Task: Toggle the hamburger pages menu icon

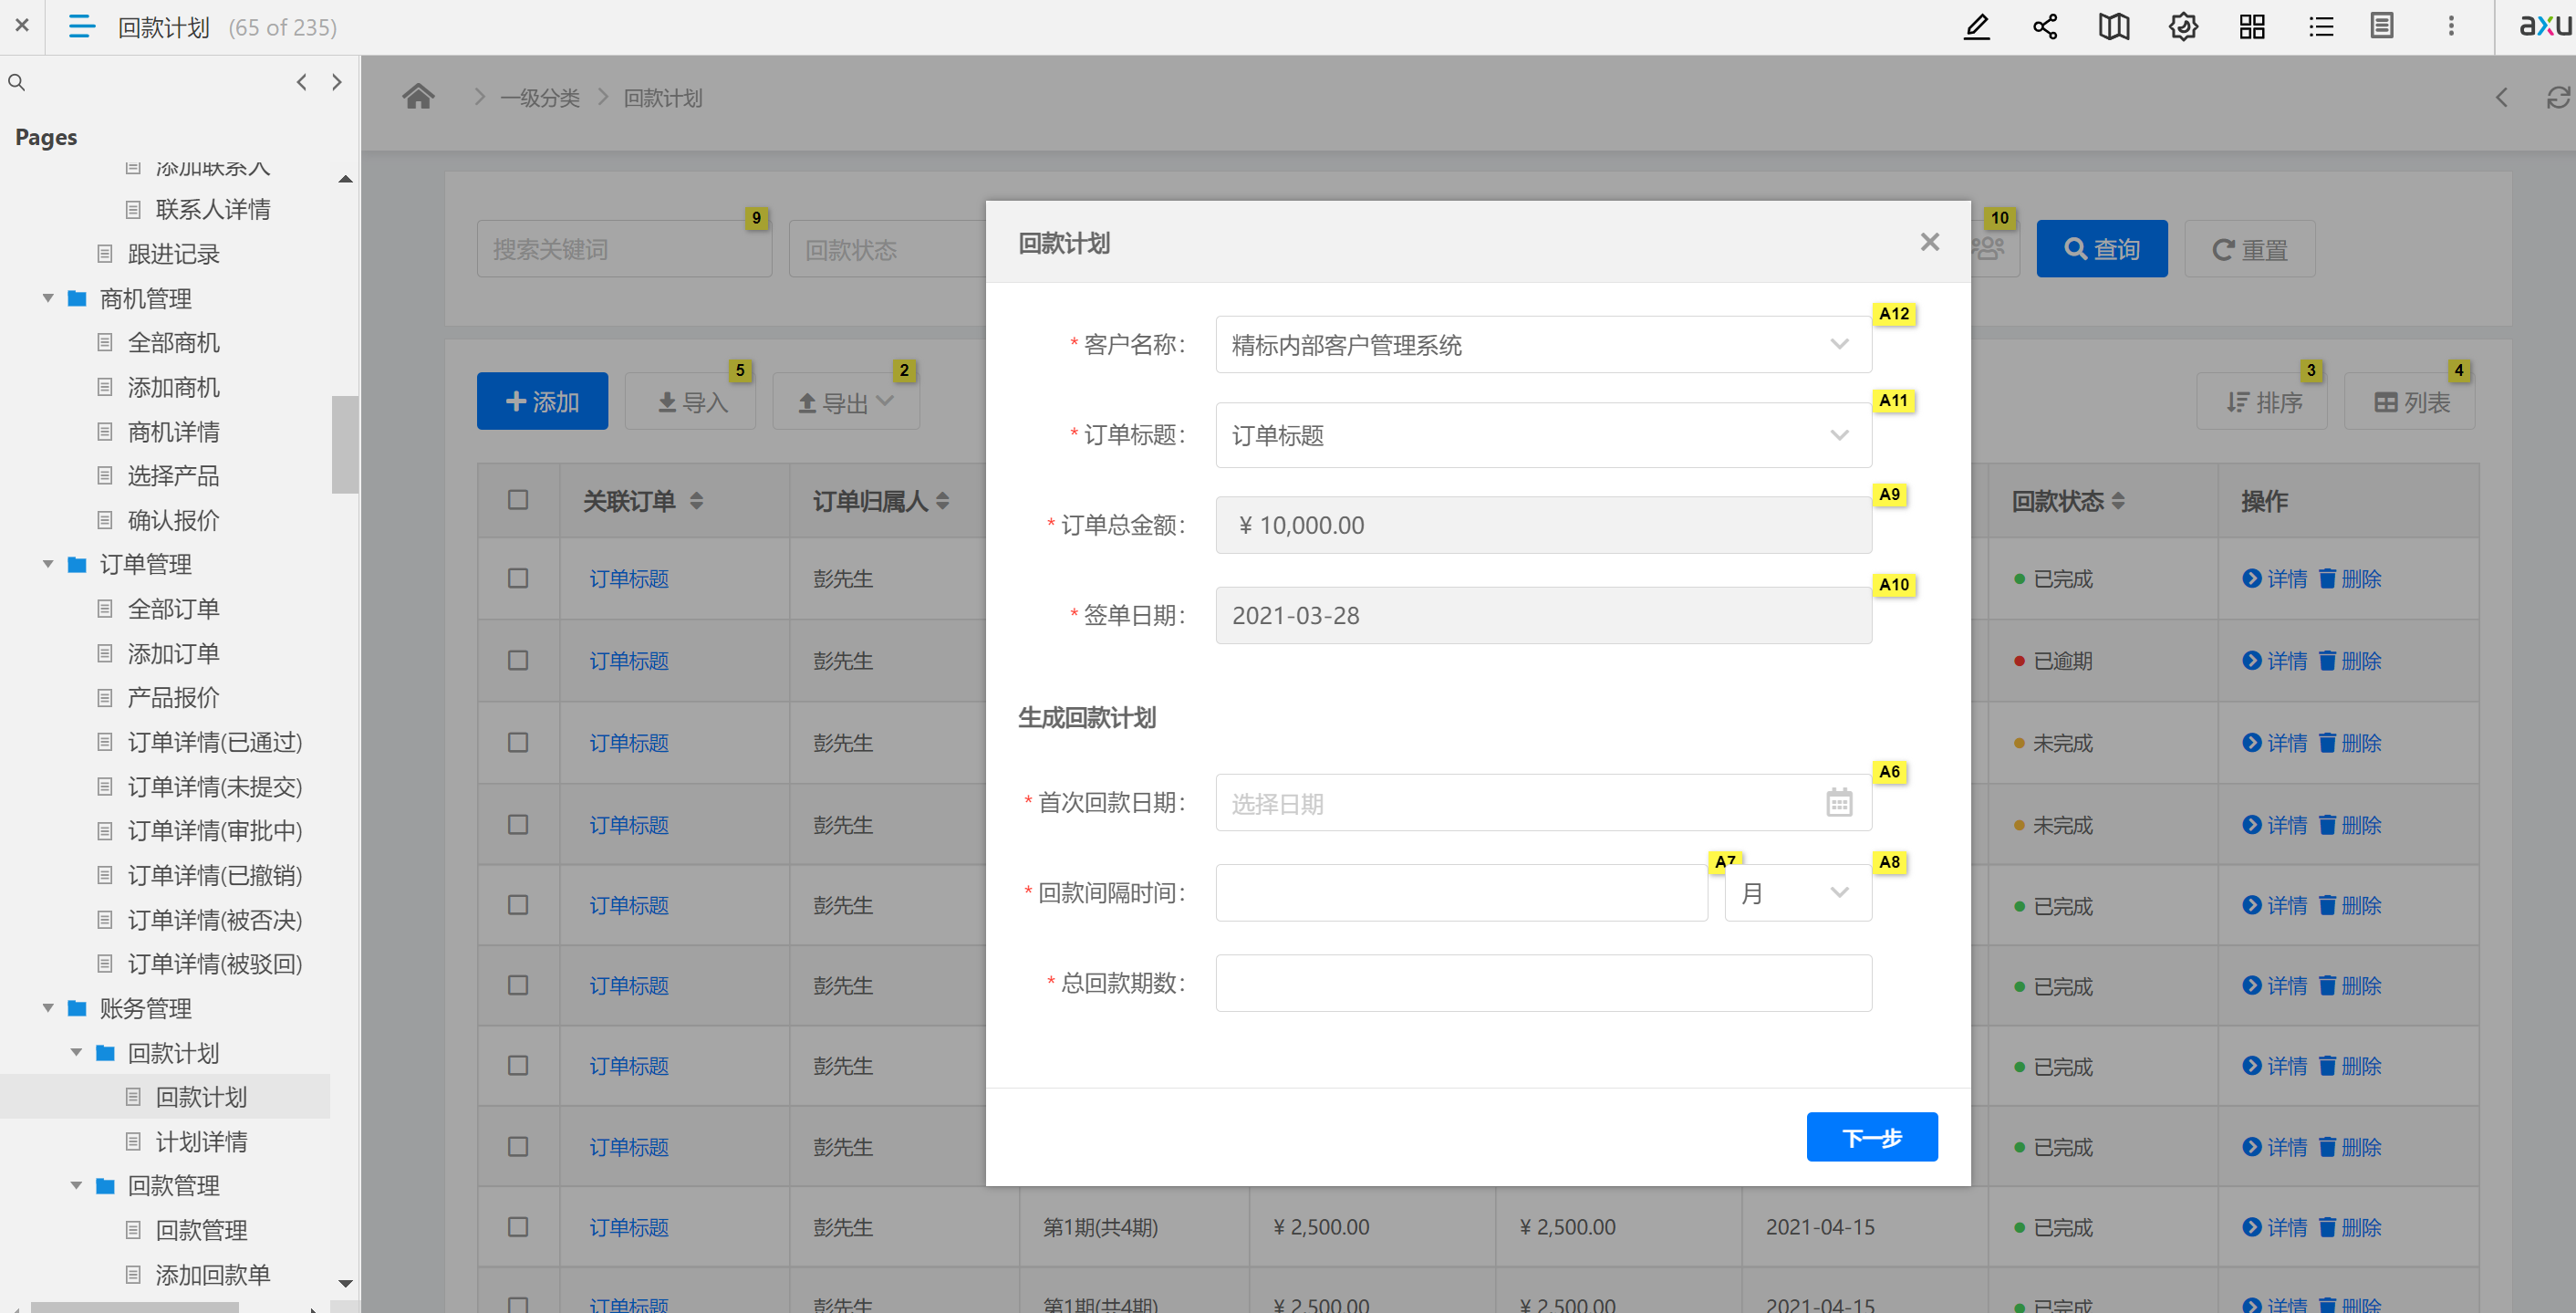Action: (82, 26)
